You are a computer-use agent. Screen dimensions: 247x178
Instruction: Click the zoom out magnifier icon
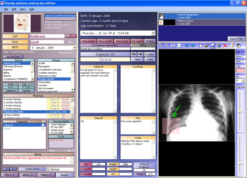[167, 46]
